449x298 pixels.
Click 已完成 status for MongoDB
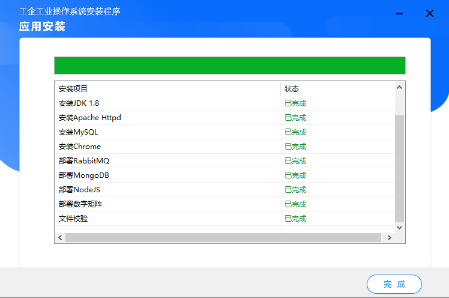(295, 175)
